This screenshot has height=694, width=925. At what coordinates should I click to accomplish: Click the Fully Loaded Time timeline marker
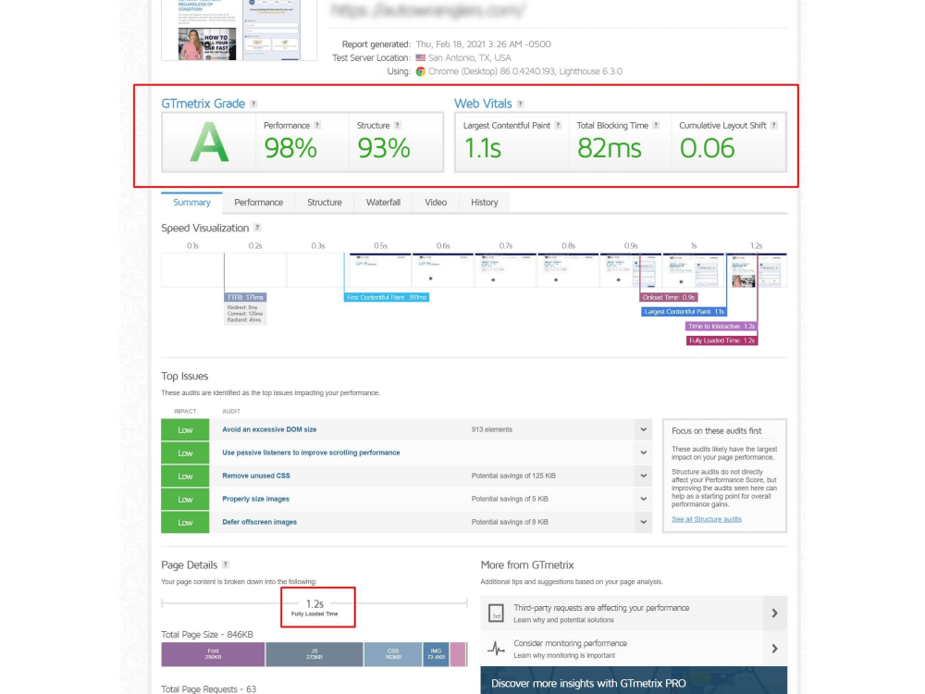(x=722, y=341)
